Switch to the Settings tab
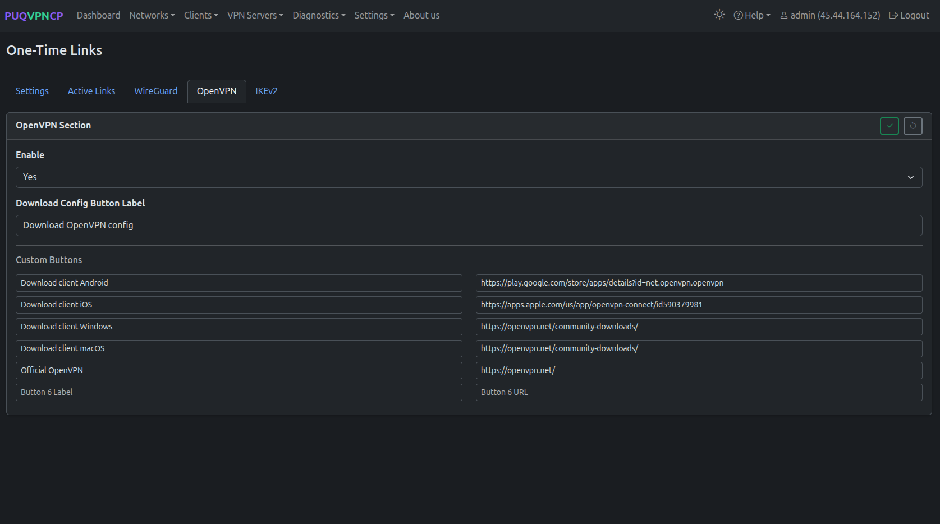The height and width of the screenshot is (524, 940). (x=32, y=91)
